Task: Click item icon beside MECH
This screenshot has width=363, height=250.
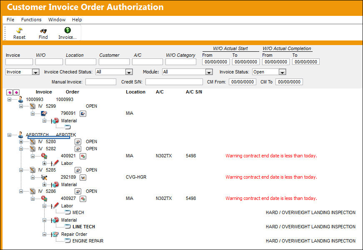Action: click(x=68, y=212)
